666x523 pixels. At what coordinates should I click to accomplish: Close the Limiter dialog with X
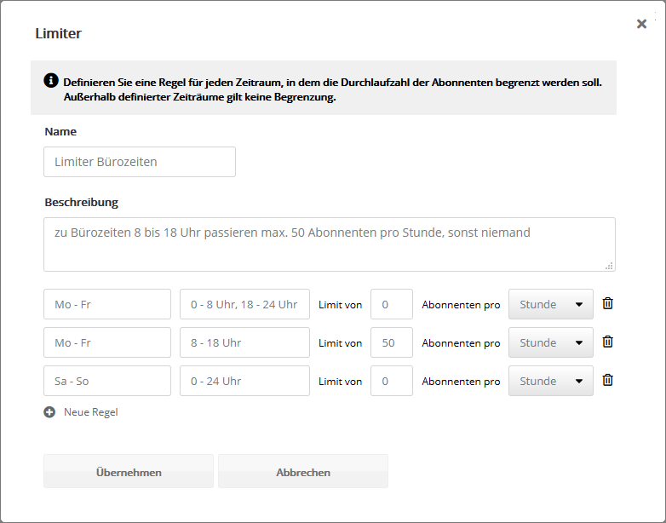click(641, 24)
